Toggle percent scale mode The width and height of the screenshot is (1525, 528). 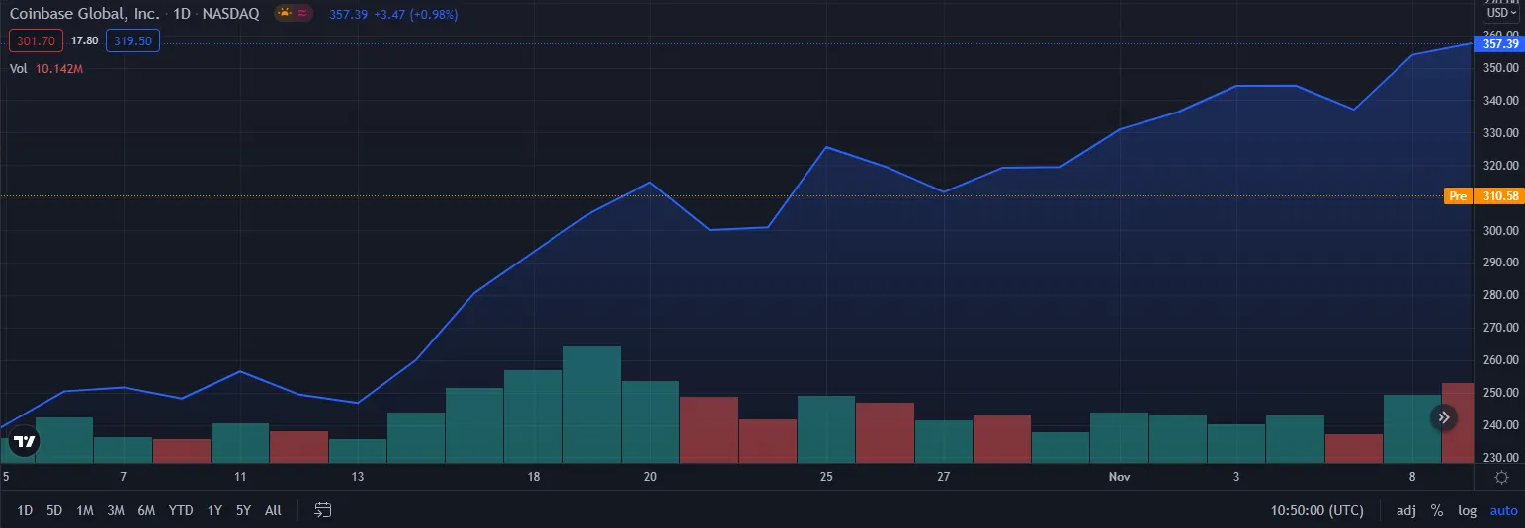click(x=1436, y=510)
